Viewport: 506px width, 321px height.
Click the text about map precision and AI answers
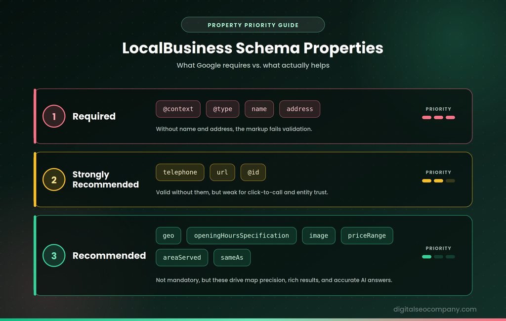(x=274, y=280)
